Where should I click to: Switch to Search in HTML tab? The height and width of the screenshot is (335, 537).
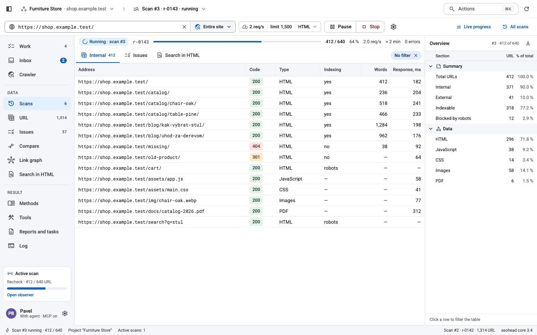(x=178, y=55)
